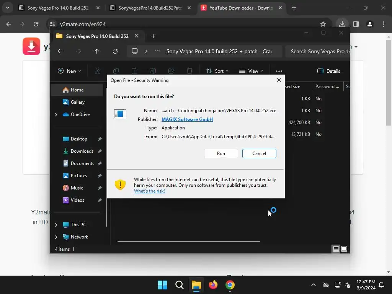Switch to YouTube Downloader browser tab
The height and width of the screenshot is (294, 392).
(241, 8)
